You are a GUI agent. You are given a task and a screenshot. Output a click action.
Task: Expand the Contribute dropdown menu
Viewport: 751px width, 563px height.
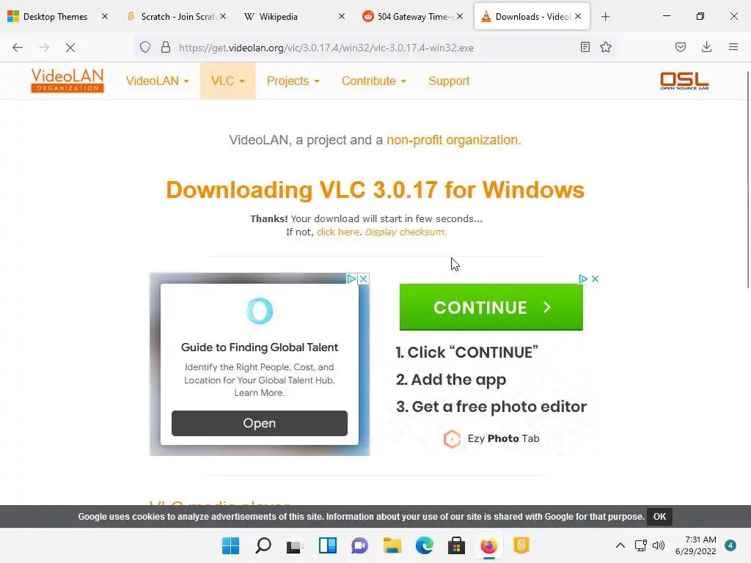(374, 81)
